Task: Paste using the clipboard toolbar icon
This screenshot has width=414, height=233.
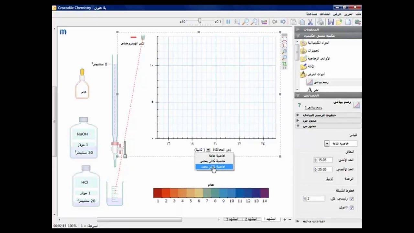Action: pos(293,22)
